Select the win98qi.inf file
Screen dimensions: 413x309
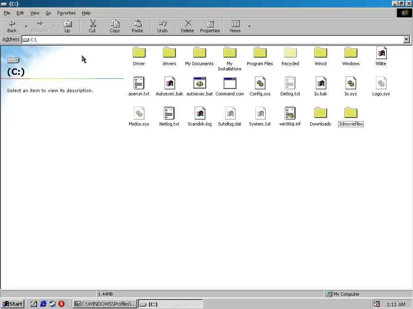pyautogui.click(x=290, y=117)
